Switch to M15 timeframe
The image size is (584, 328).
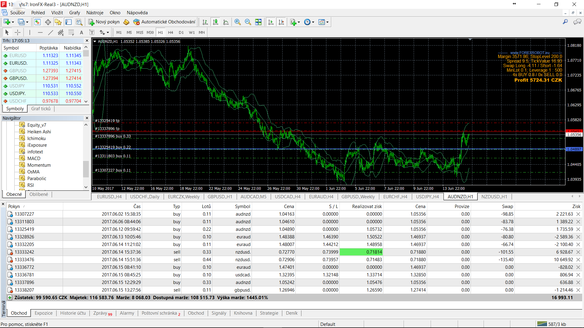[140, 32]
